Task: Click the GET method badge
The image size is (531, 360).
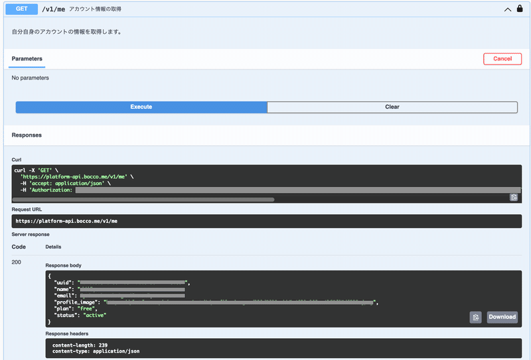Action: pos(22,9)
